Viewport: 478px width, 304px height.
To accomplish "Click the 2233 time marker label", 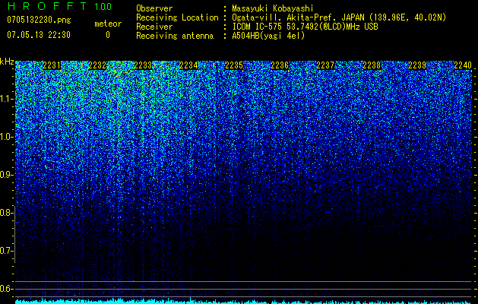I will point(143,65).
